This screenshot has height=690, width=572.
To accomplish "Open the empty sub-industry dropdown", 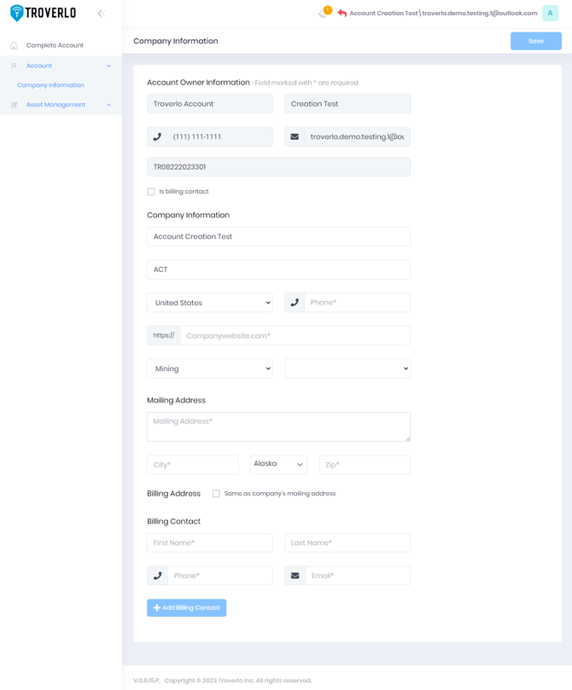I will click(x=347, y=368).
